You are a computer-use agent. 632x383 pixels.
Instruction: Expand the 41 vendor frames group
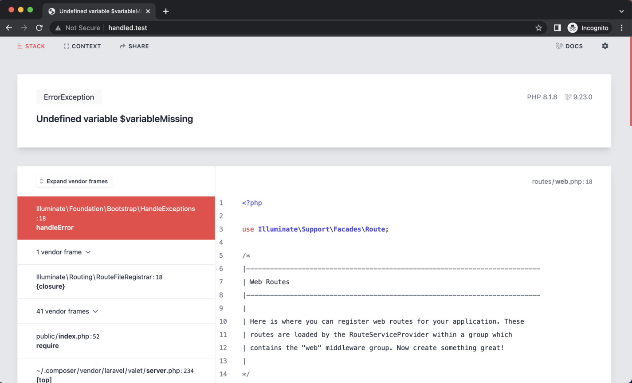(x=67, y=311)
